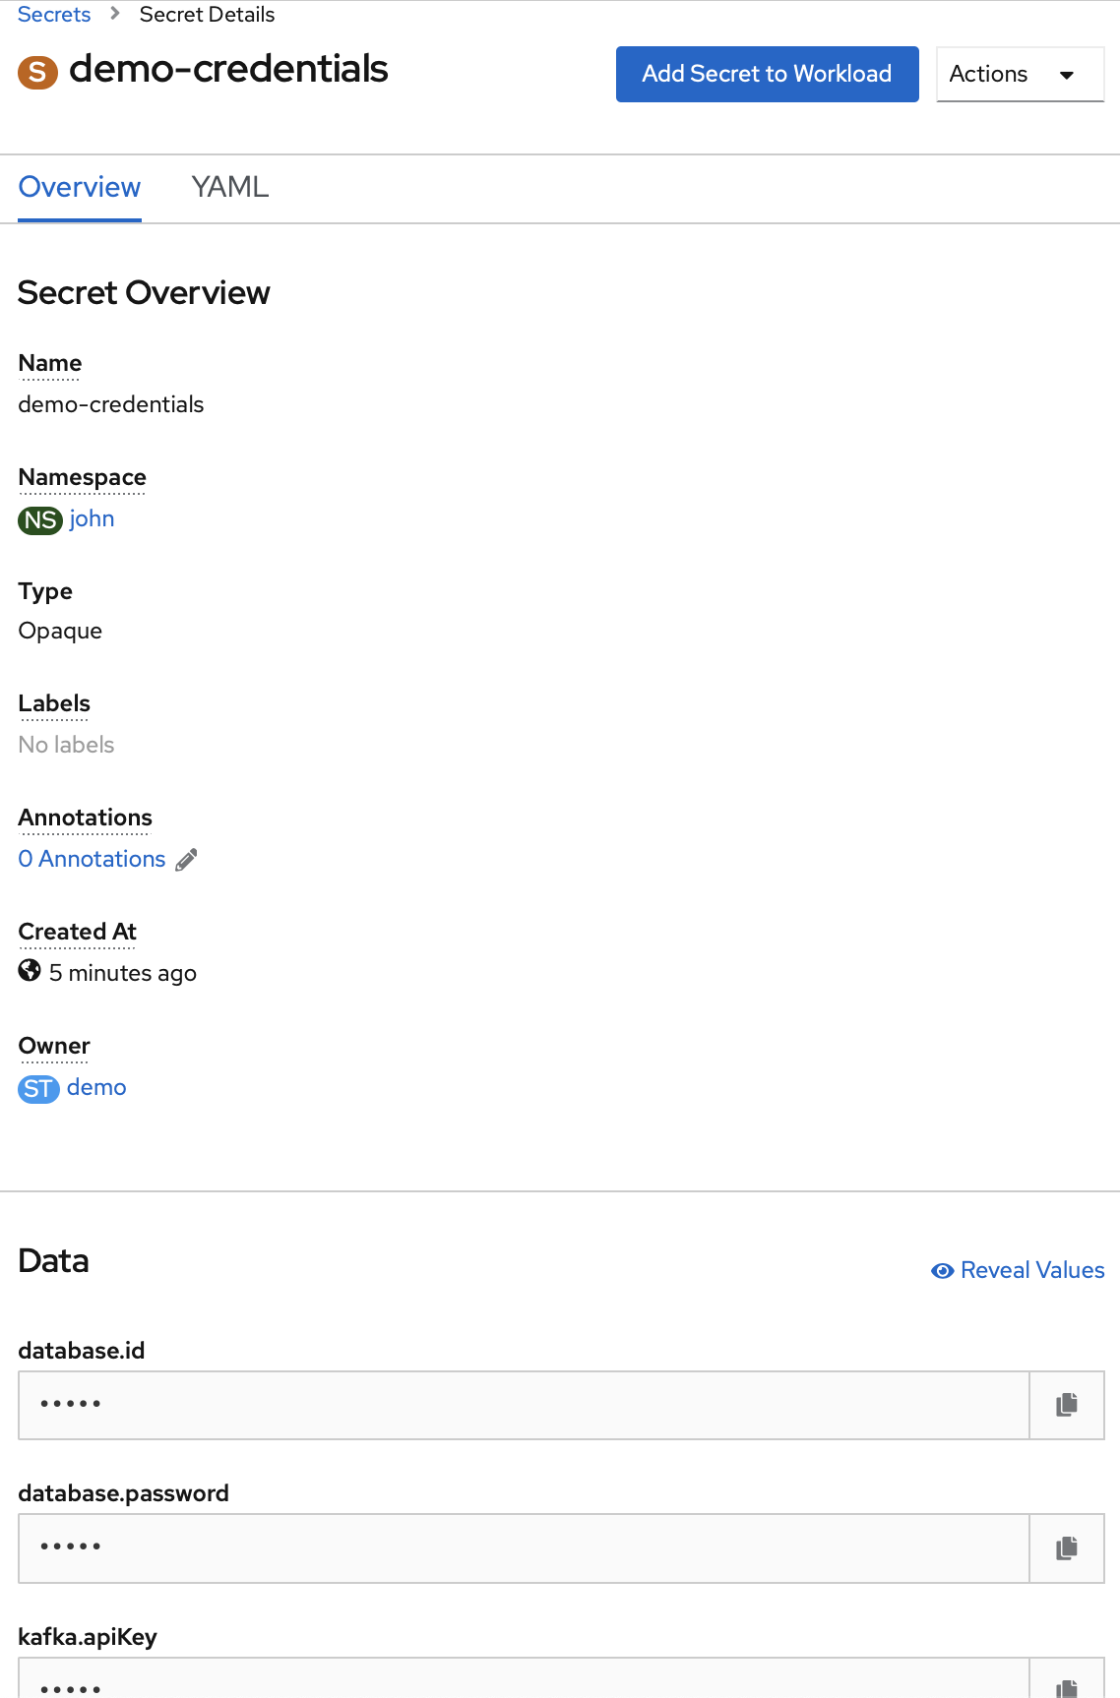Image resolution: width=1120 pixels, height=1698 pixels.
Task: Go back to Secrets breadcrumb link
Action: (54, 14)
